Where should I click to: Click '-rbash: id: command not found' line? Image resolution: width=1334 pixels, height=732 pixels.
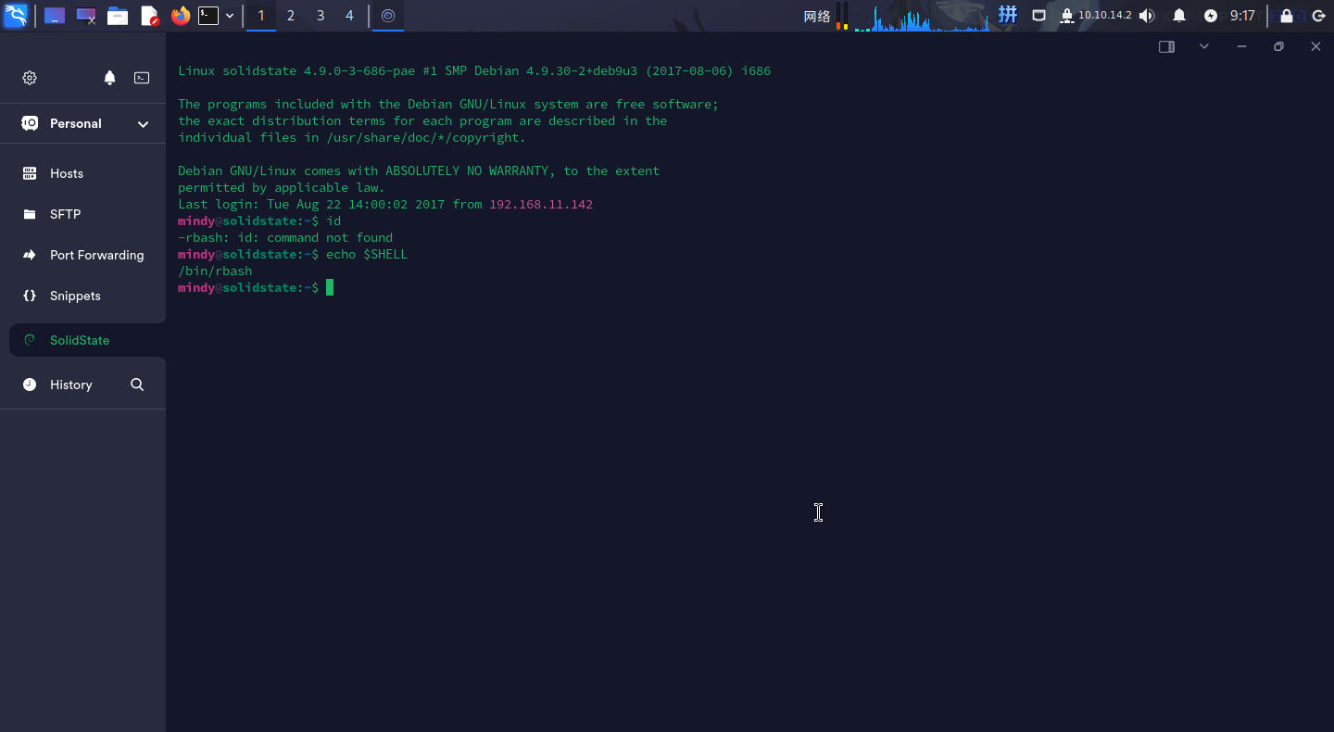285,237
